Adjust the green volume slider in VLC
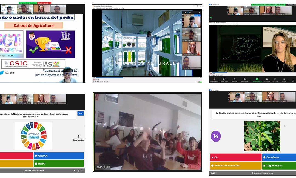Screen dimensions: 296x178 coord(200,82)
